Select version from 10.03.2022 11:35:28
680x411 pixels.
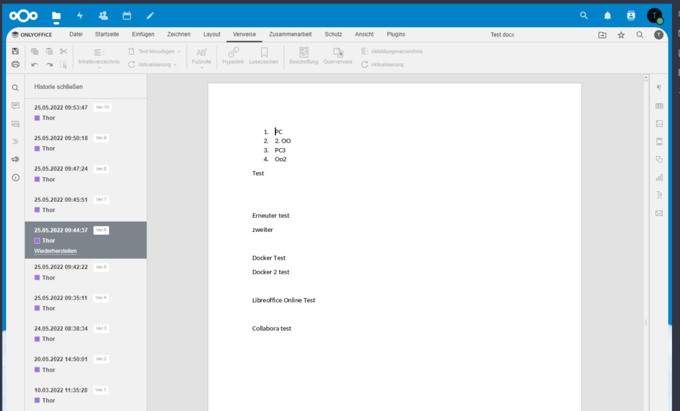(x=86, y=395)
